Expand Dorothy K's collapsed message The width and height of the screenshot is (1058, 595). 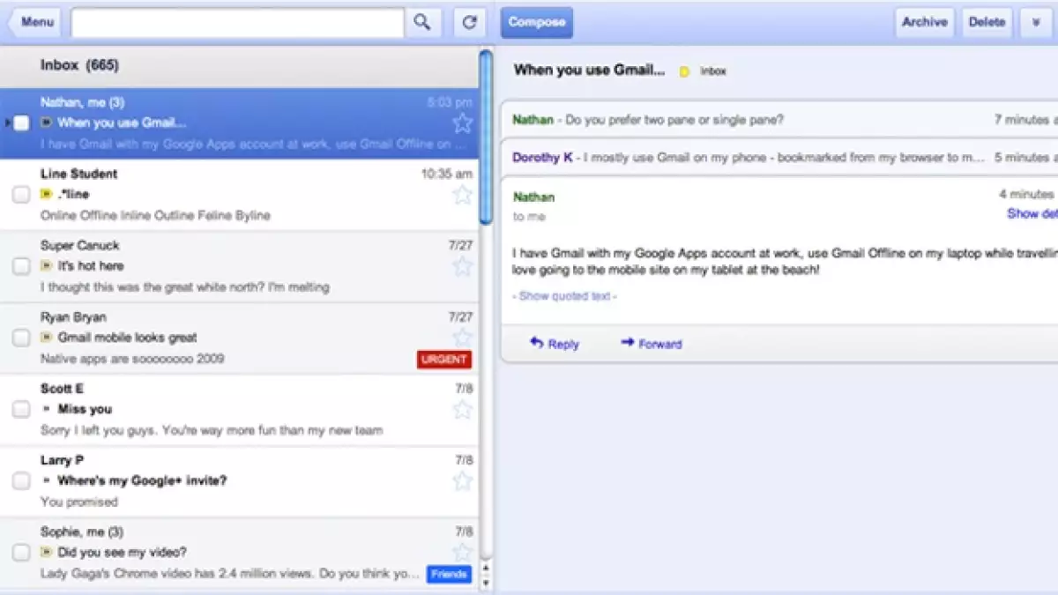(x=749, y=158)
